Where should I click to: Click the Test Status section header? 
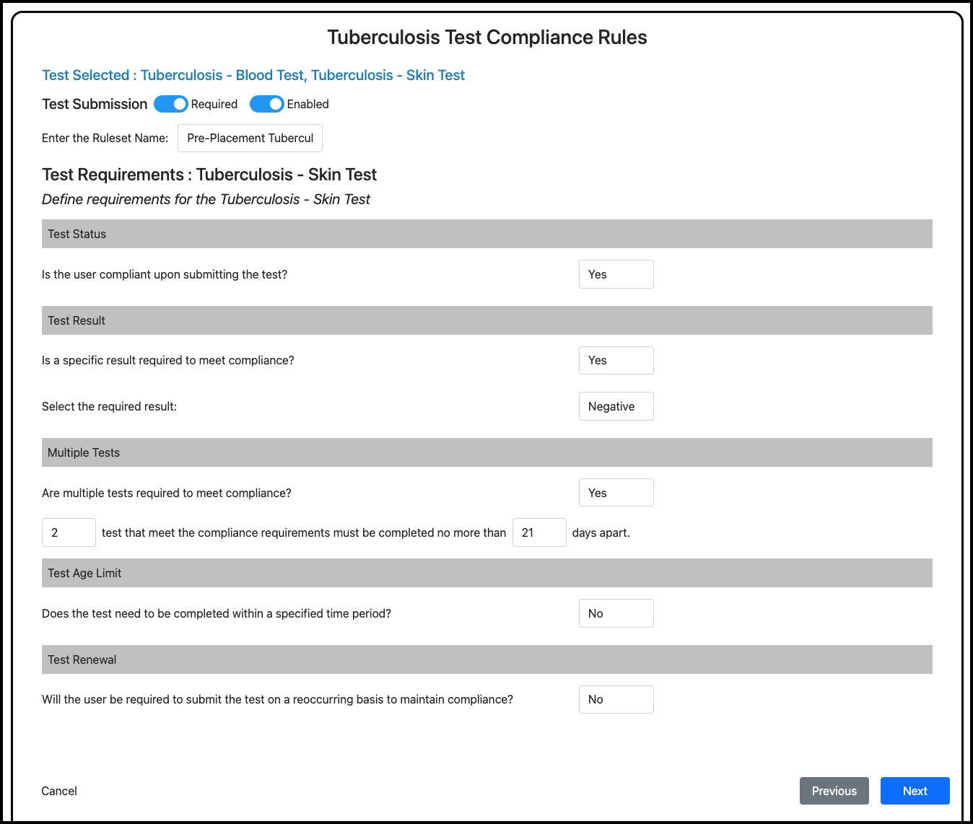(77, 234)
